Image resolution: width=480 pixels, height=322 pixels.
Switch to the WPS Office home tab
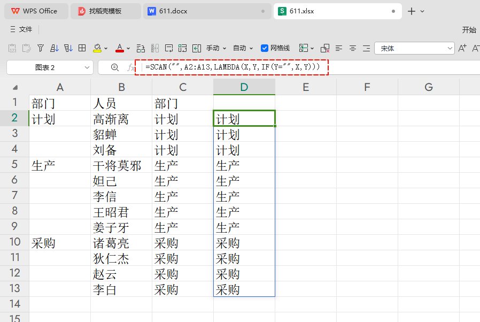pos(36,11)
